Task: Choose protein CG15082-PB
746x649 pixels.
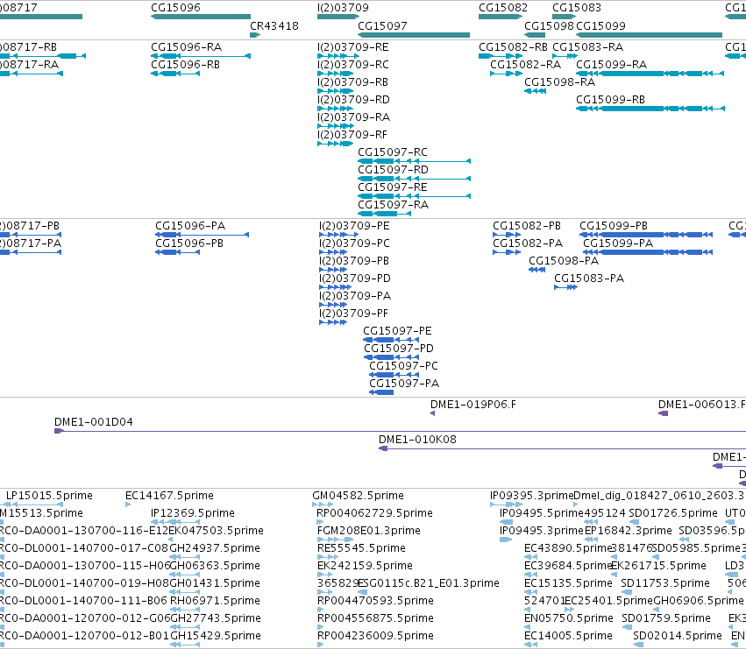Action: (x=527, y=226)
